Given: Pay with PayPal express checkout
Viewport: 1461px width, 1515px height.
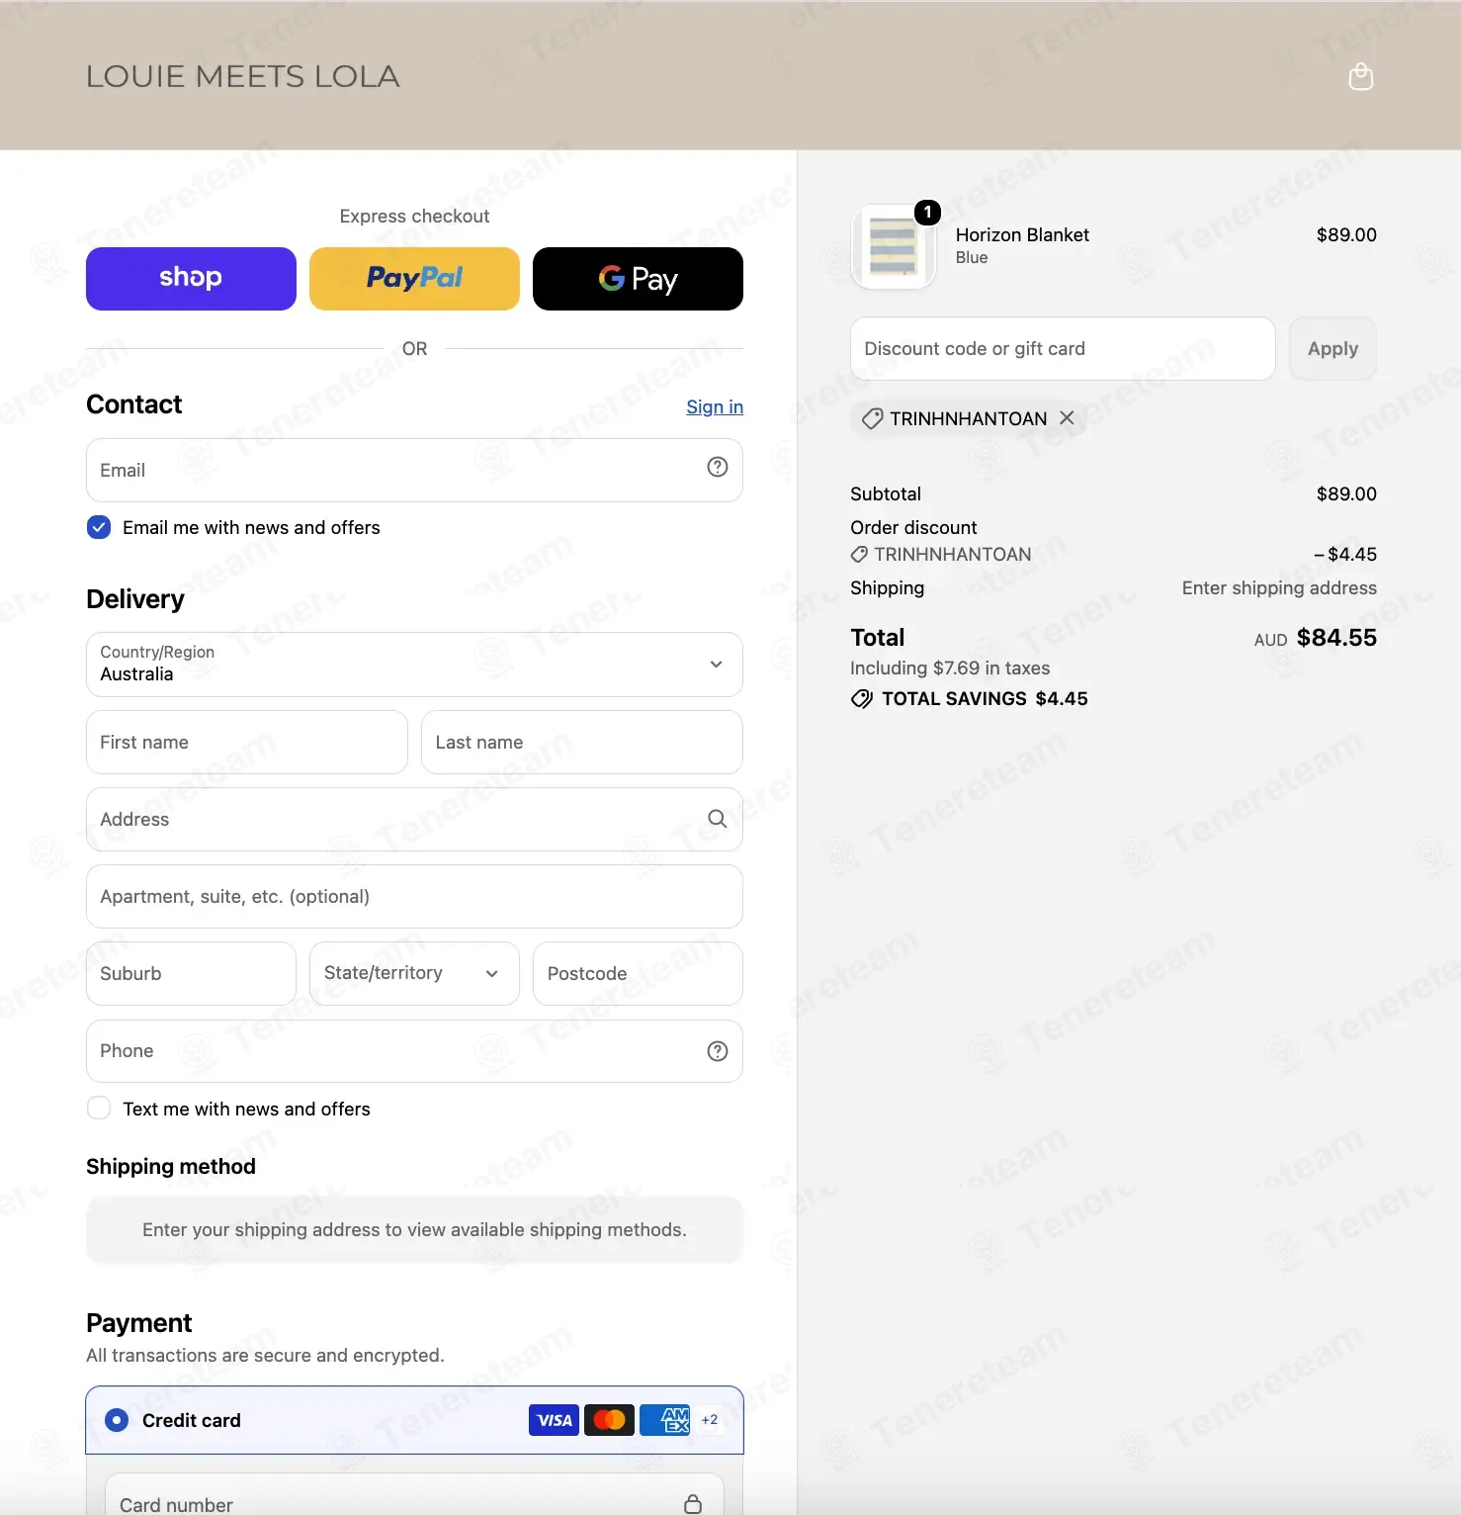Looking at the screenshot, I should 414,279.
